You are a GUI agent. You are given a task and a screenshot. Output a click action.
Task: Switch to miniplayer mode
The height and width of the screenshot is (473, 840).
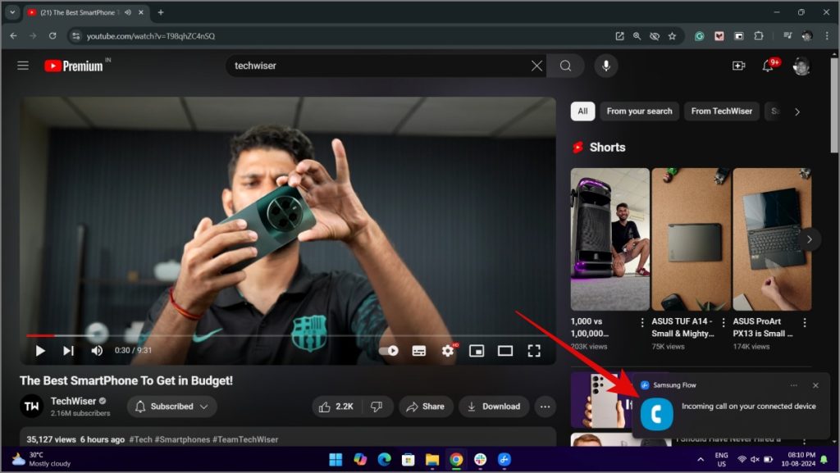477,351
